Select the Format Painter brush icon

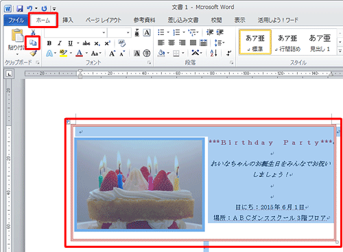coord(34,53)
